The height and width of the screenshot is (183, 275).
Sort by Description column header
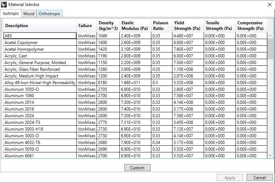40,25
